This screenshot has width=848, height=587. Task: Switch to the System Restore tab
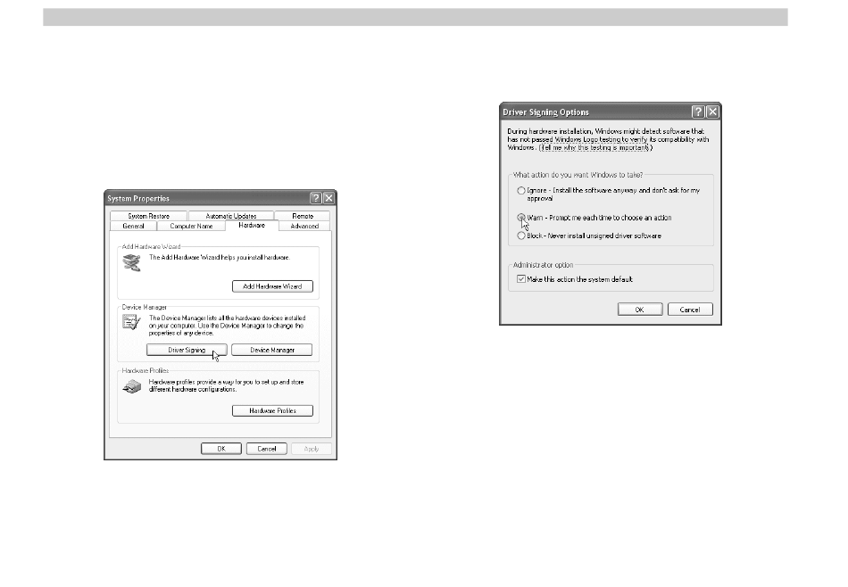click(149, 216)
